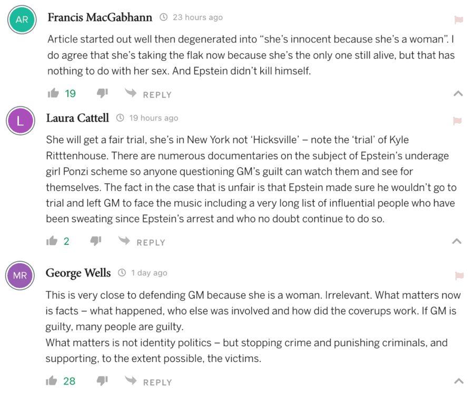
Task: Flag Francis MacGabhann's comment
Action: [x=458, y=21]
